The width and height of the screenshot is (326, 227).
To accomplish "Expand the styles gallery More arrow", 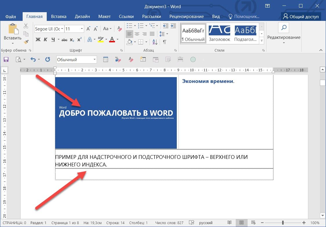I will coord(262,41).
